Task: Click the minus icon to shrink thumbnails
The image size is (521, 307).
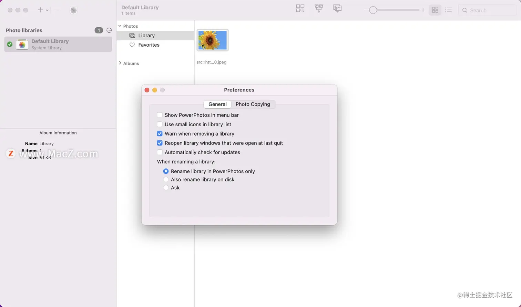Action: coord(366,10)
